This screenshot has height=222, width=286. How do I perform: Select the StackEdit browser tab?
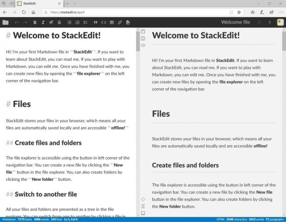click(39, 3)
